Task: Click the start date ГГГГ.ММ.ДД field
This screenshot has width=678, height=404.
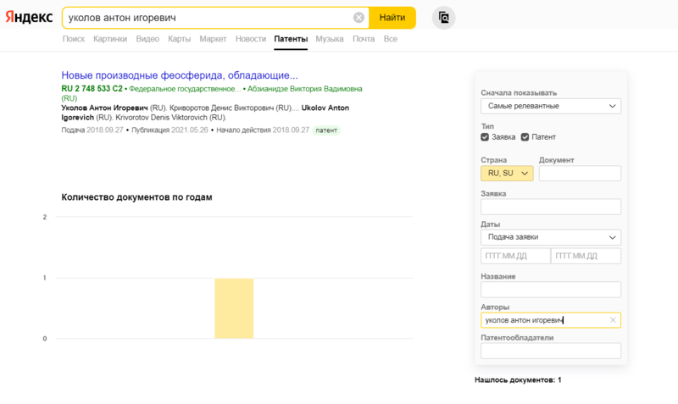Action: click(x=514, y=256)
